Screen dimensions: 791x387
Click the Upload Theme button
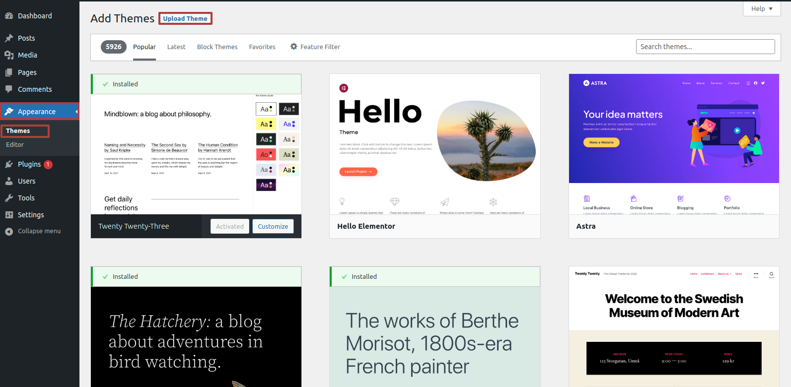[185, 18]
